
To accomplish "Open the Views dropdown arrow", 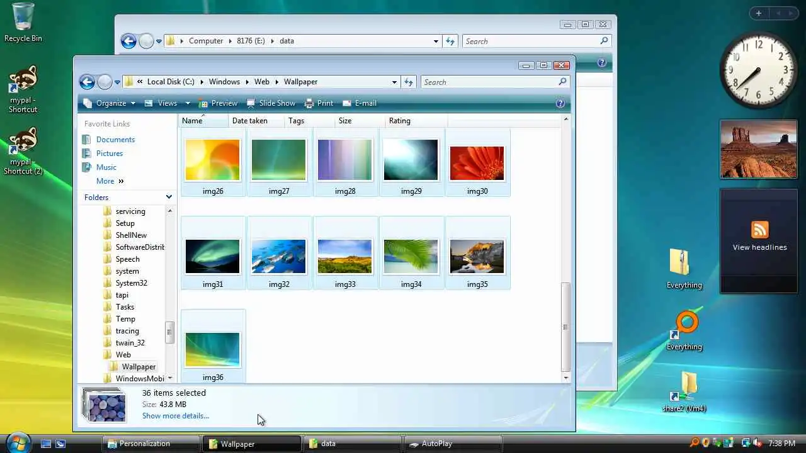I will click(x=187, y=103).
